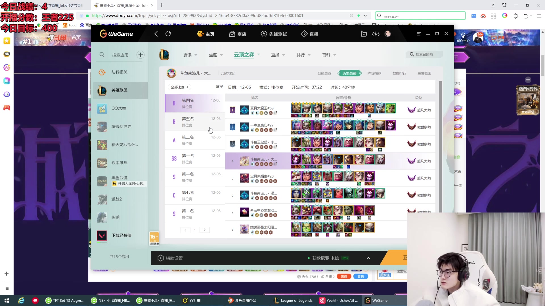Click the WeGame user avatar
Viewport: 545px width, 306px height.
pyautogui.click(x=388, y=34)
